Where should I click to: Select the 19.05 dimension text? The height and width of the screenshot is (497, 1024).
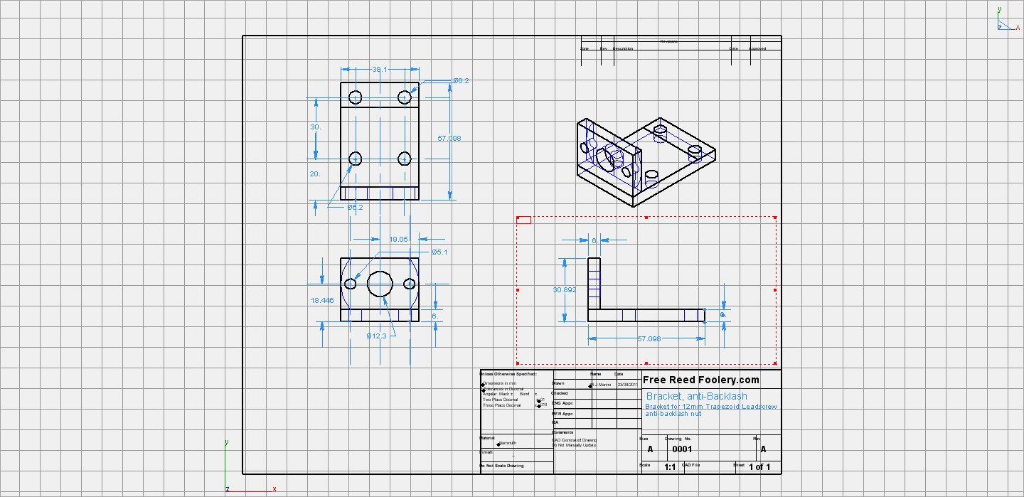click(x=398, y=240)
